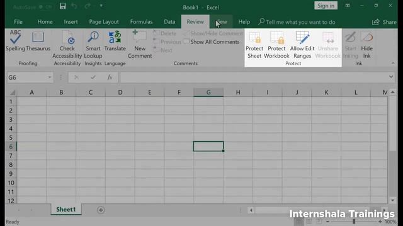This screenshot has width=403, height=226.
Task: Open Allow Edit Ranges
Action: [302, 45]
